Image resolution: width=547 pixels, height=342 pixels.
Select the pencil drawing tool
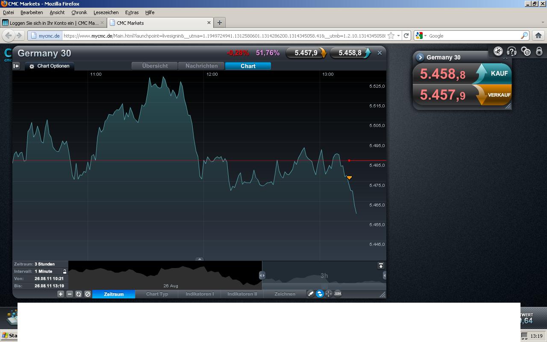pyautogui.click(x=311, y=294)
